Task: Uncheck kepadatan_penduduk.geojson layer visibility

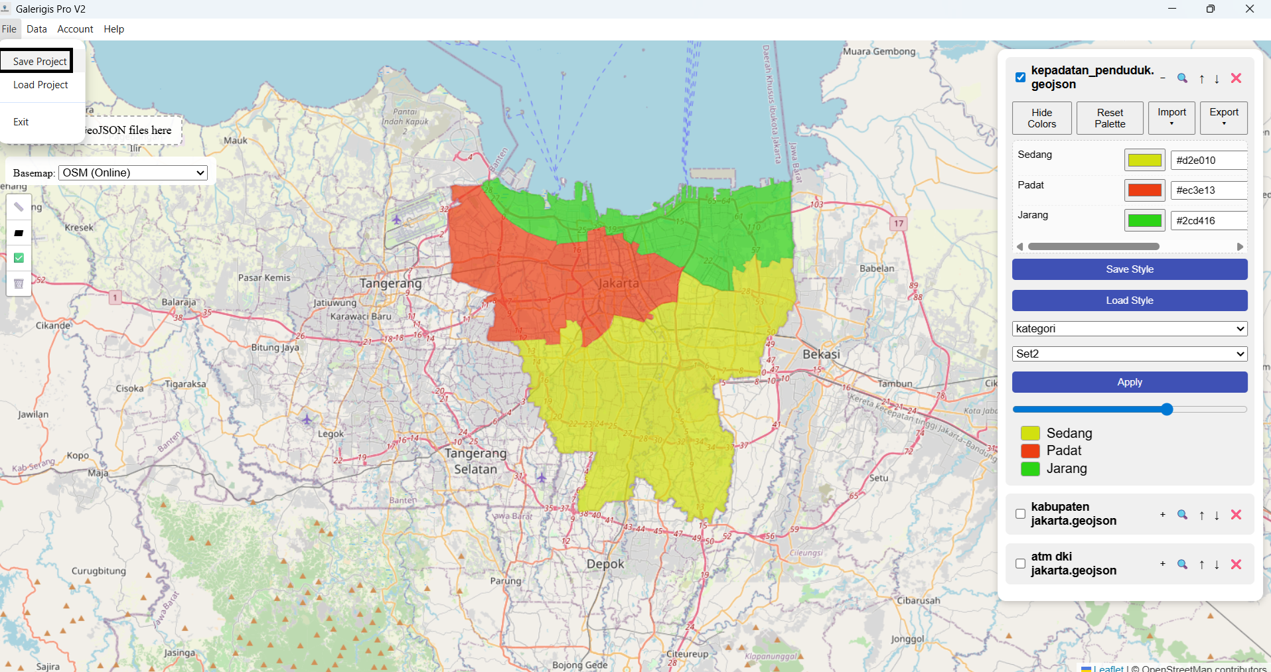Action: (1021, 78)
